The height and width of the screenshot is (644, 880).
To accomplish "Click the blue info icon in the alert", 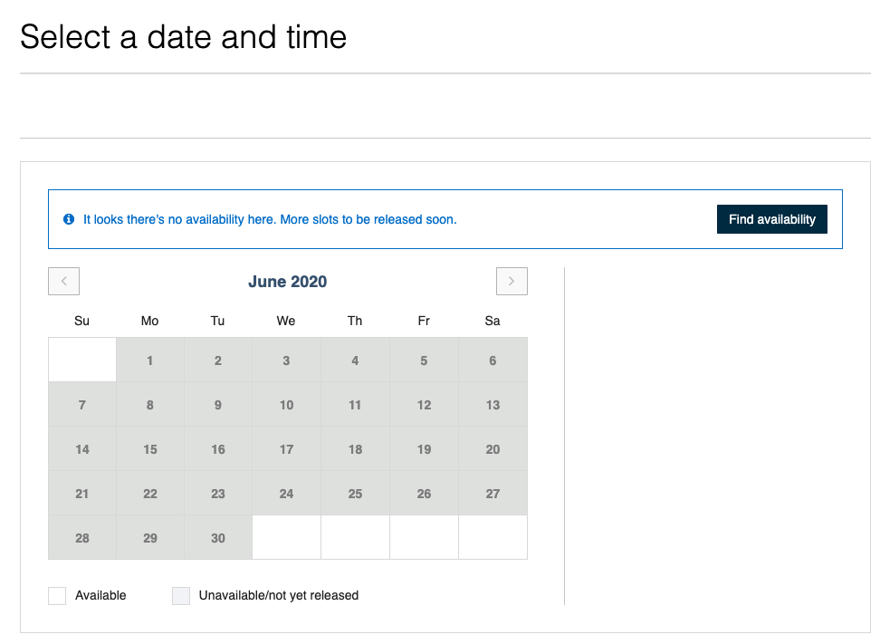I will tap(69, 219).
